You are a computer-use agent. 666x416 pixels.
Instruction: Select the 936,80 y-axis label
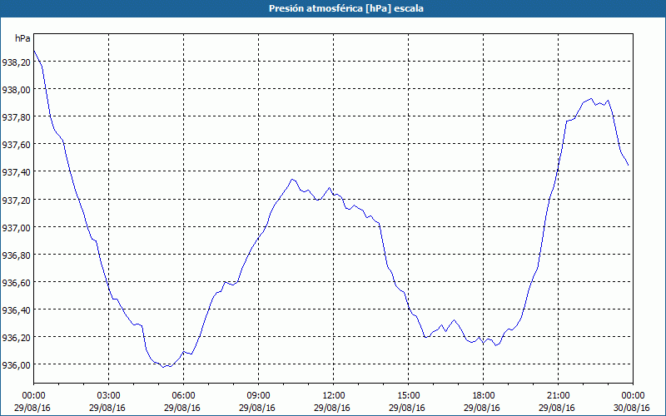coord(16,255)
